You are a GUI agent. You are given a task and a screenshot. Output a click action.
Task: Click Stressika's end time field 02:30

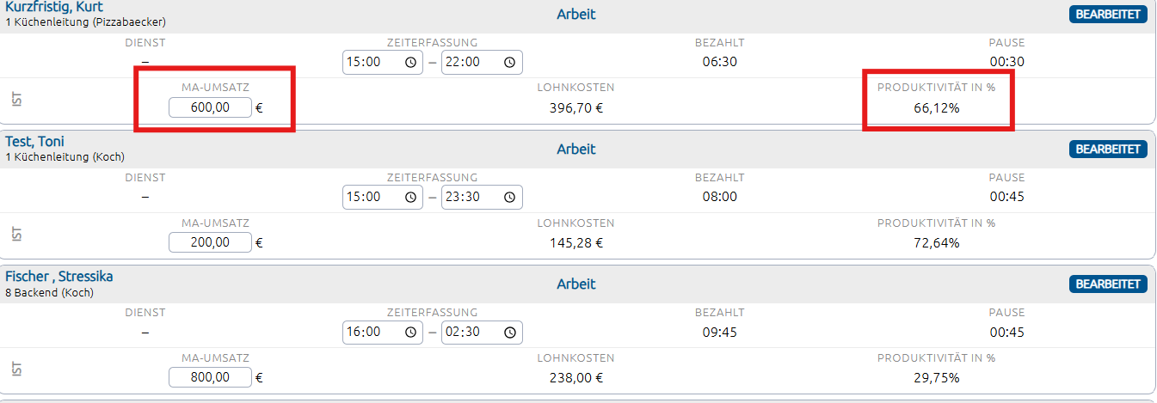pyautogui.click(x=470, y=332)
